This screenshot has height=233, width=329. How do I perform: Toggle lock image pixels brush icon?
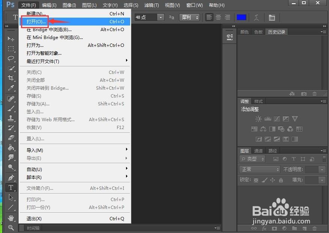point(264,180)
